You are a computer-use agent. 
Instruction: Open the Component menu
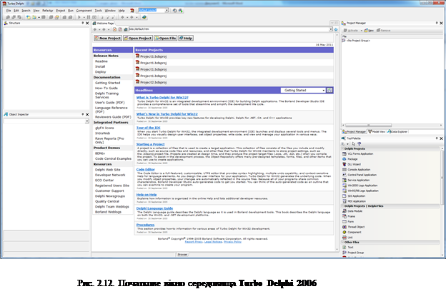click(84, 11)
